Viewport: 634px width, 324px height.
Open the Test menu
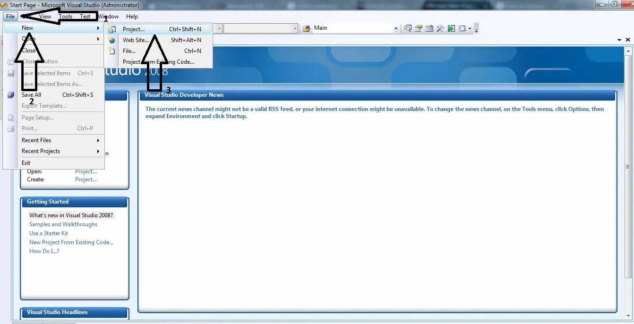(85, 17)
